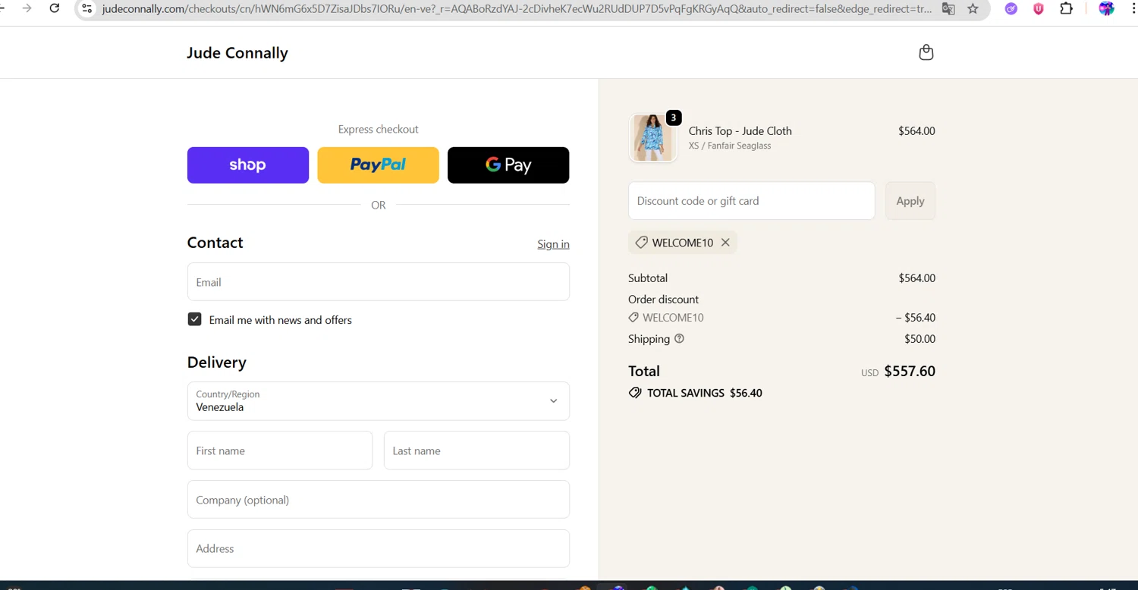Image resolution: width=1138 pixels, height=590 pixels.
Task: Expand the Country/Region dropdown
Action: 379,401
